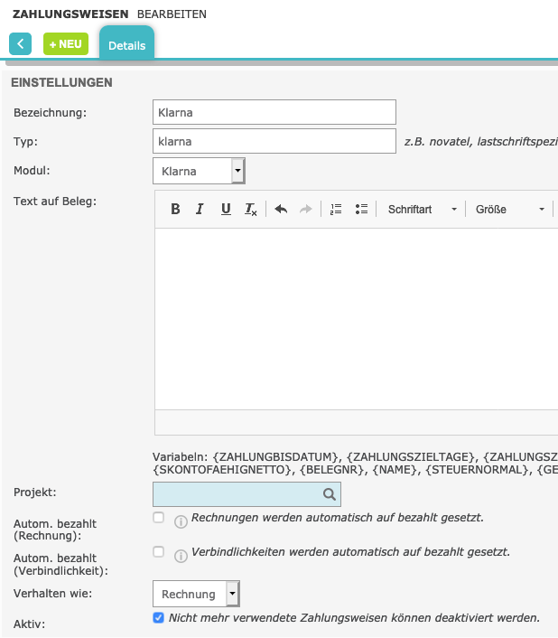Remove formatting with the Tx icon
The image size is (558, 638).
coord(251,209)
